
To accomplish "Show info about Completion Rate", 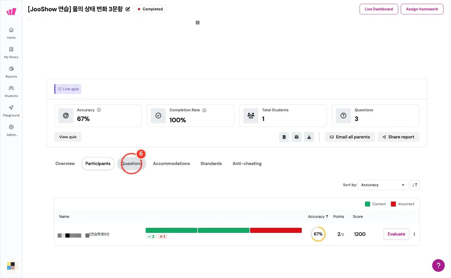I will [x=204, y=110].
